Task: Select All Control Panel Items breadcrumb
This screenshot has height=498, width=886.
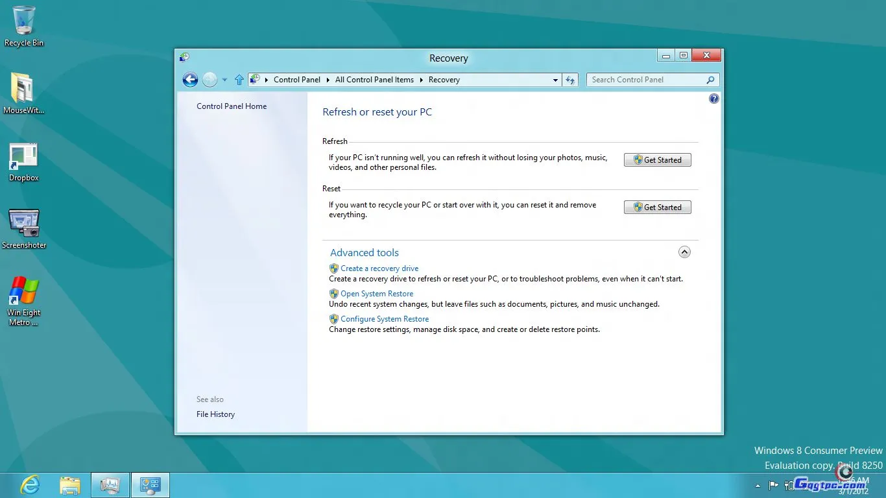Action: [374, 80]
